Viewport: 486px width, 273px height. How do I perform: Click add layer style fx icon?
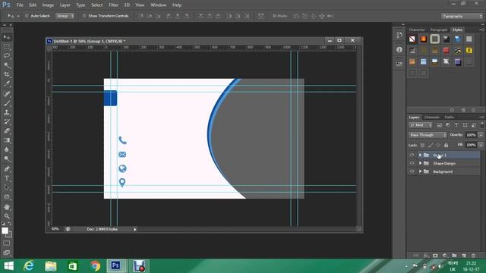click(426, 256)
